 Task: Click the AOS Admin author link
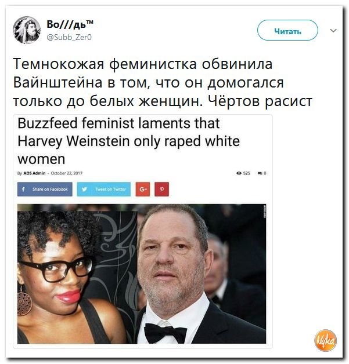point(34,173)
